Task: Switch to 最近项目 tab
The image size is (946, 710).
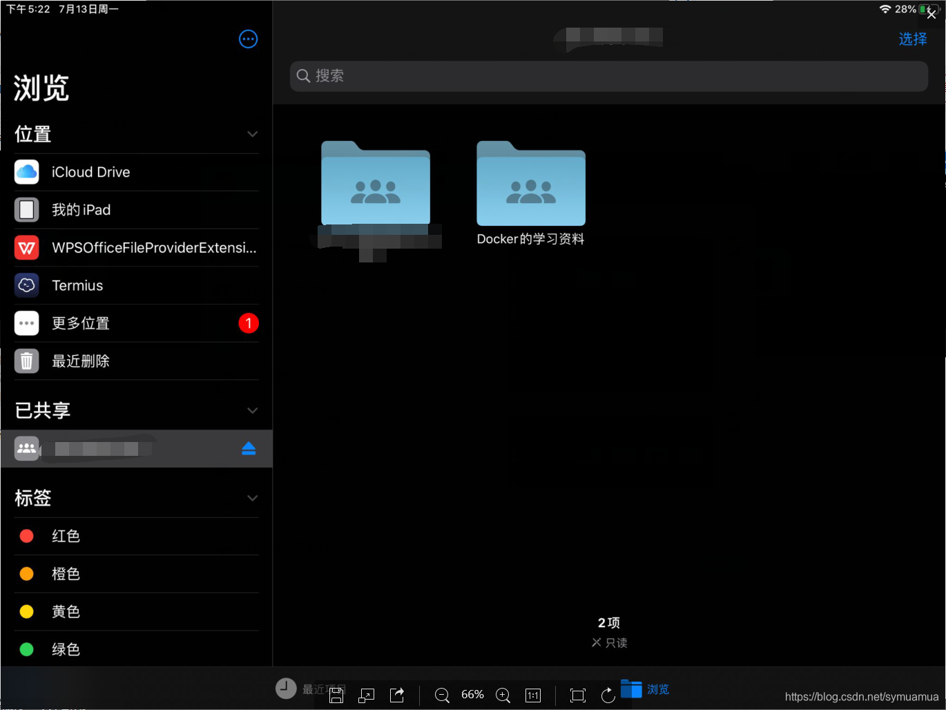Action: click(311, 689)
